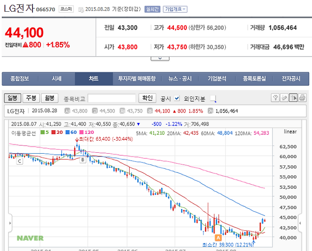Screen dimensions: 312x251
Task: Click the 최대값 63,400 annotation
Action: 106,139
